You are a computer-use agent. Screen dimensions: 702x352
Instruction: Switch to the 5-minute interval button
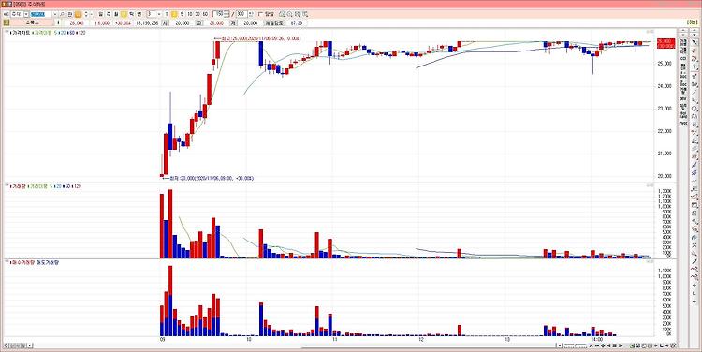182,14
